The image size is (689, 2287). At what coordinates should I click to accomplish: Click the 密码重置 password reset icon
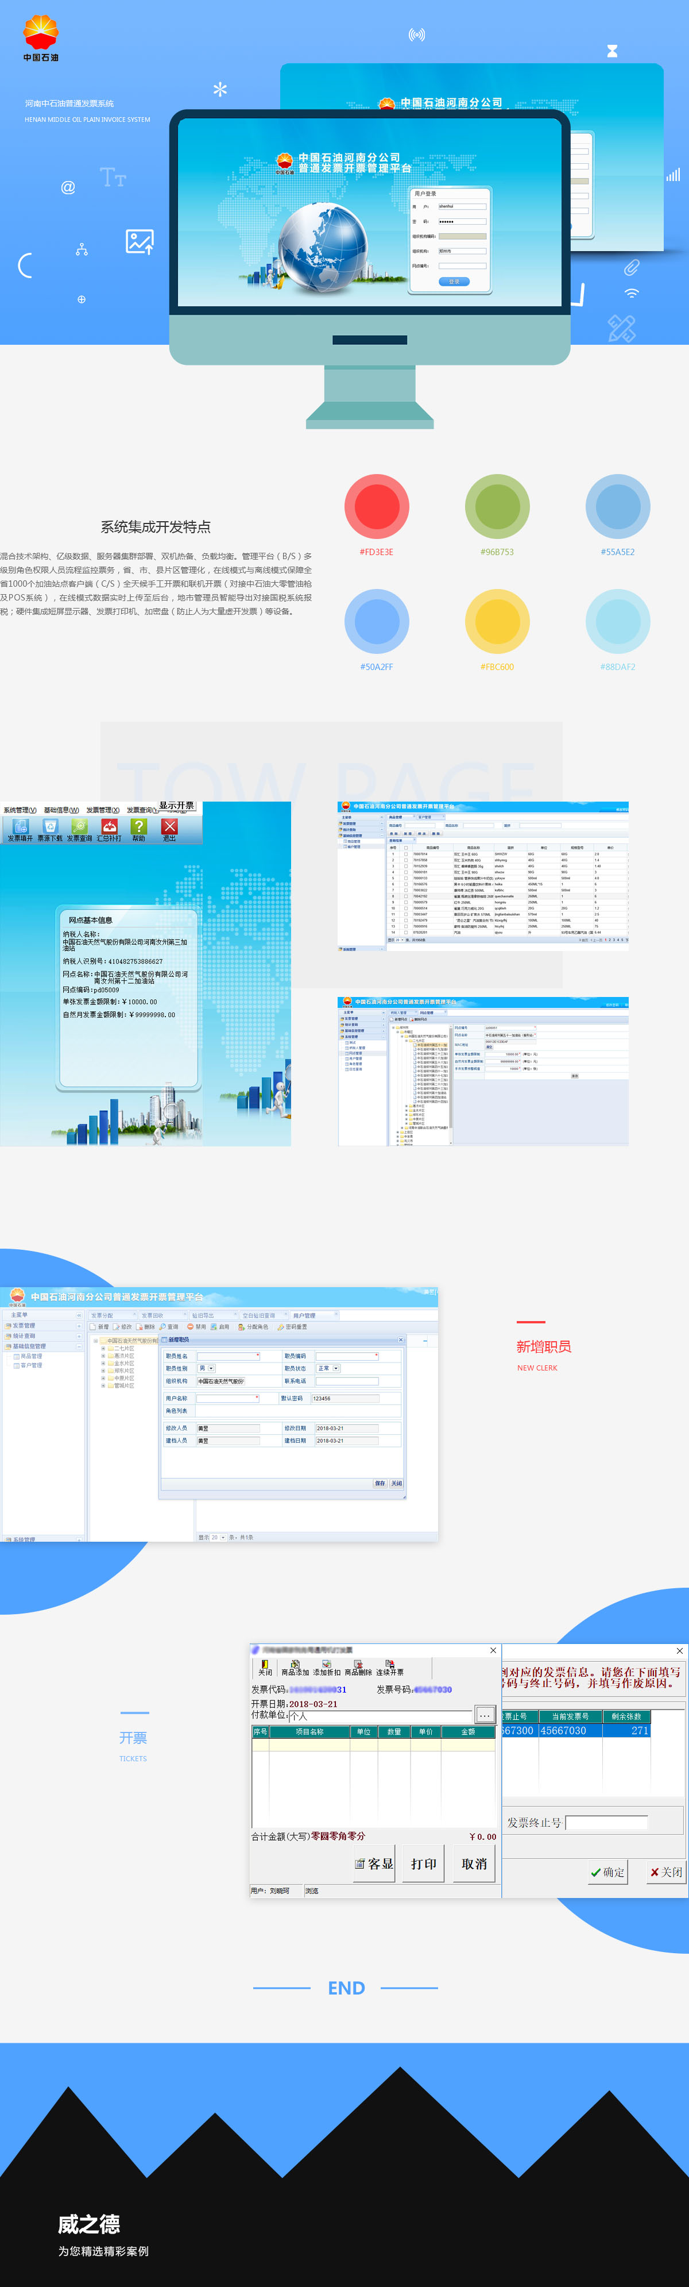click(293, 1326)
